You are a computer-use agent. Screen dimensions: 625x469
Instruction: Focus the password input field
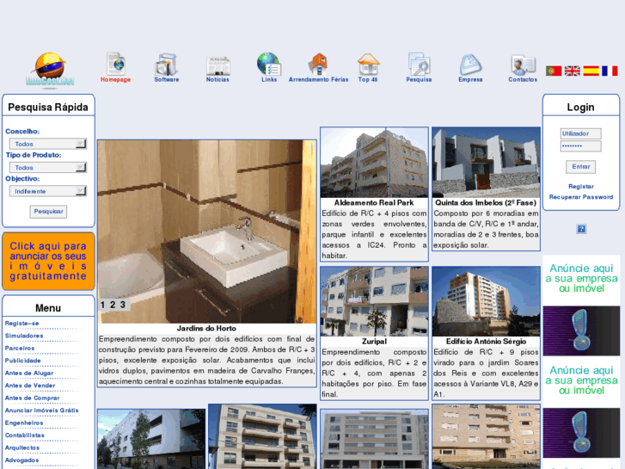tap(581, 146)
